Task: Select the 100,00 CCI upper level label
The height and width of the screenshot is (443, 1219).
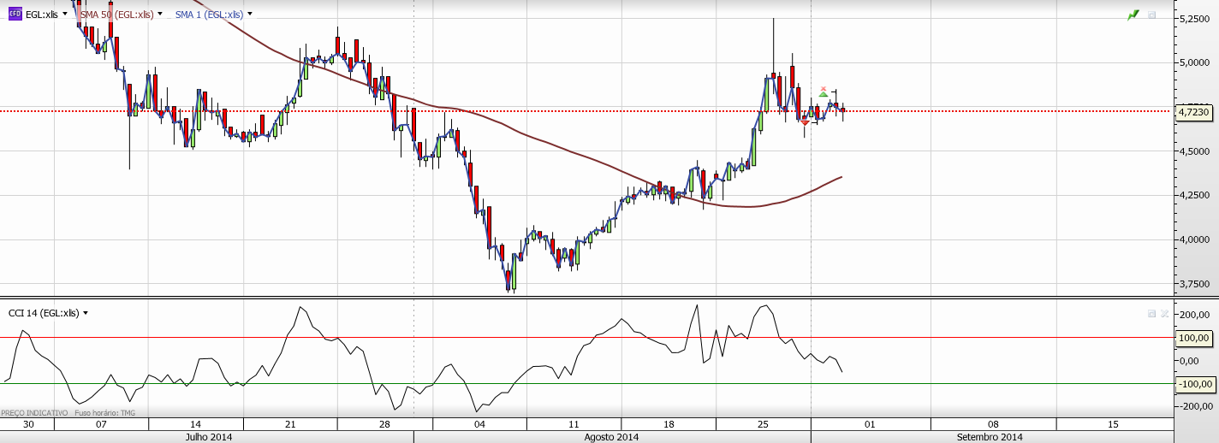Action: pos(1193,338)
